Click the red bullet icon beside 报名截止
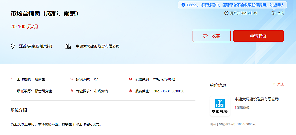This screenshot has height=135, width=296. [x=131, y=91]
